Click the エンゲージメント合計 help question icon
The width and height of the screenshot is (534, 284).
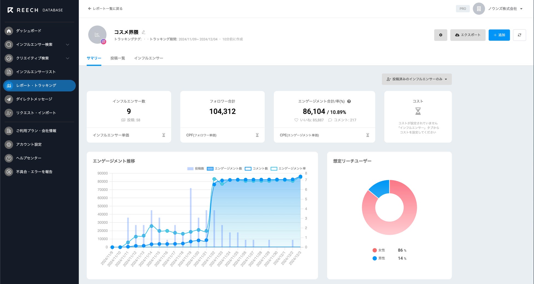pos(349,101)
